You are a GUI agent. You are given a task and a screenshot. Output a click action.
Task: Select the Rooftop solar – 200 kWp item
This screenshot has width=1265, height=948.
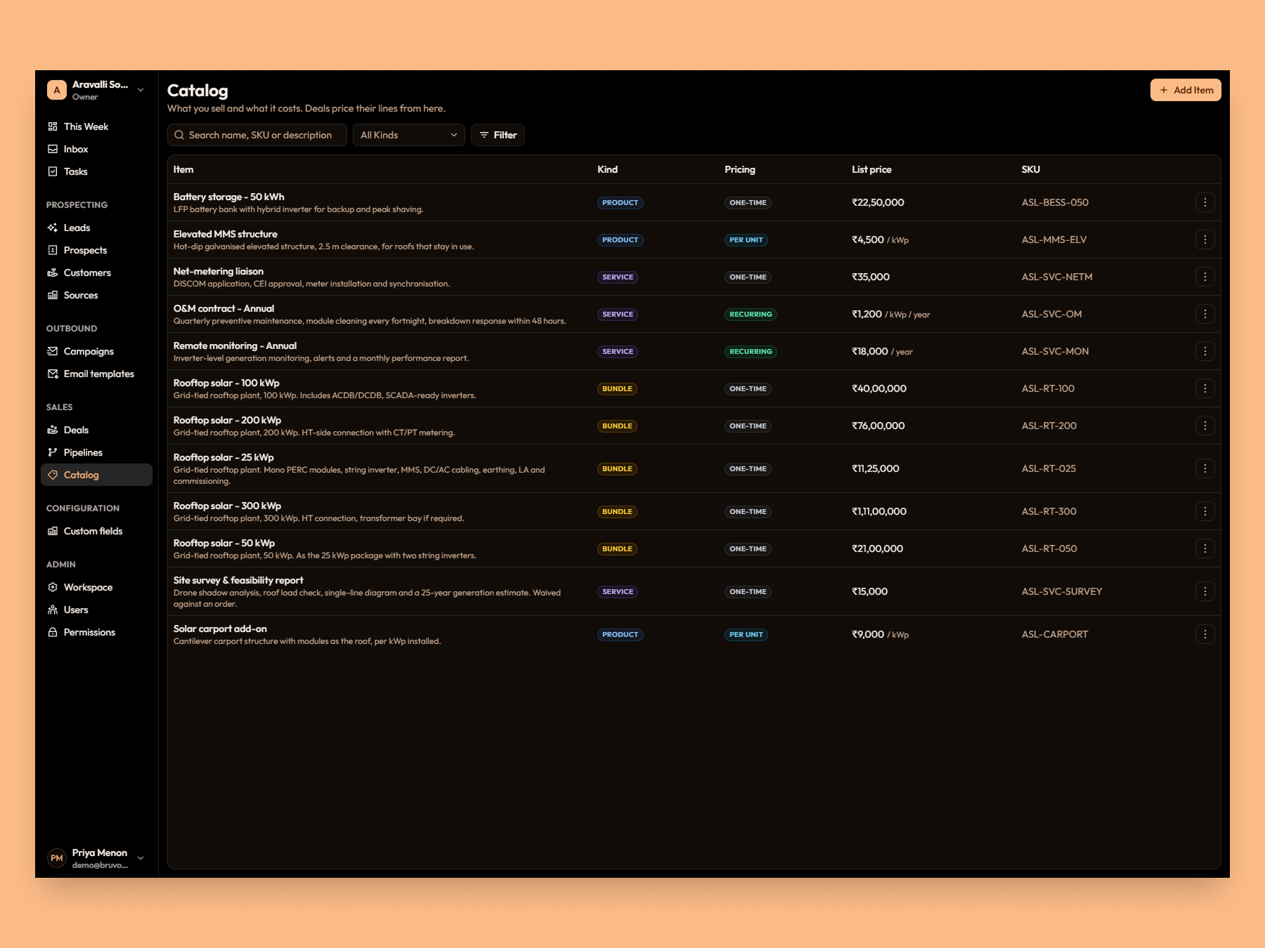point(227,420)
